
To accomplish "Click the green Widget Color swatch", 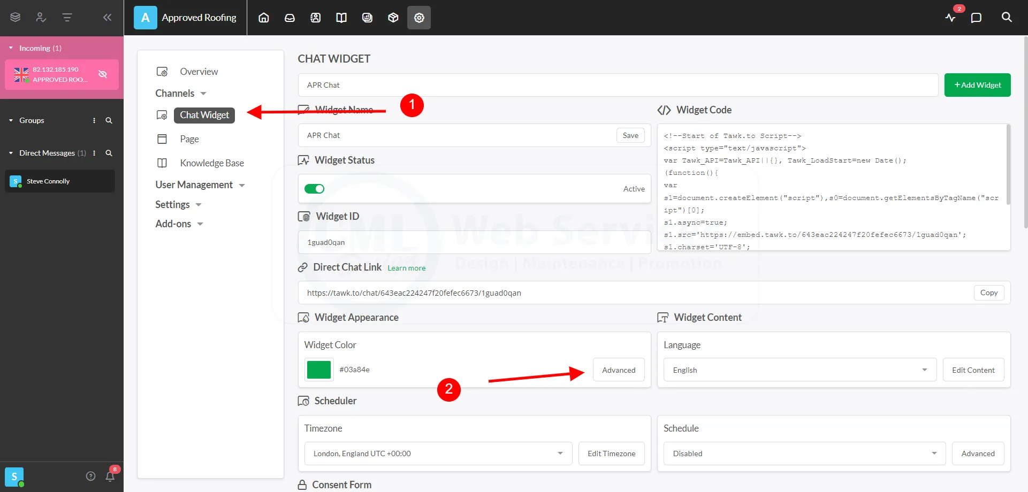I will click(x=318, y=370).
